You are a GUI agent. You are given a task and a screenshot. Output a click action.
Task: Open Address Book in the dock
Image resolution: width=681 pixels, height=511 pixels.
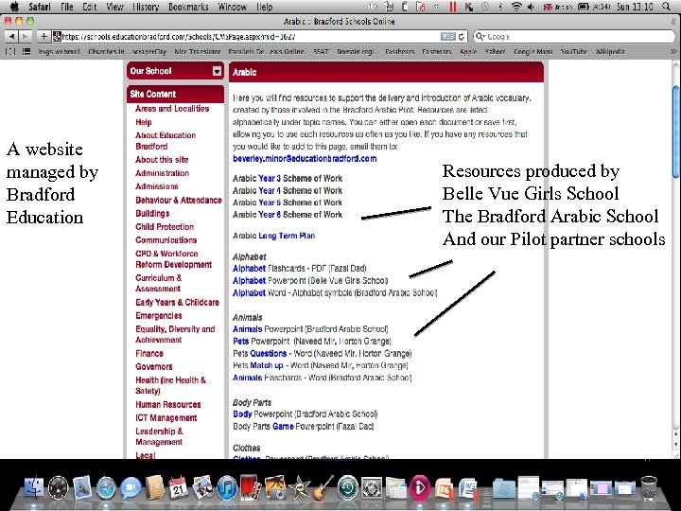(x=154, y=487)
